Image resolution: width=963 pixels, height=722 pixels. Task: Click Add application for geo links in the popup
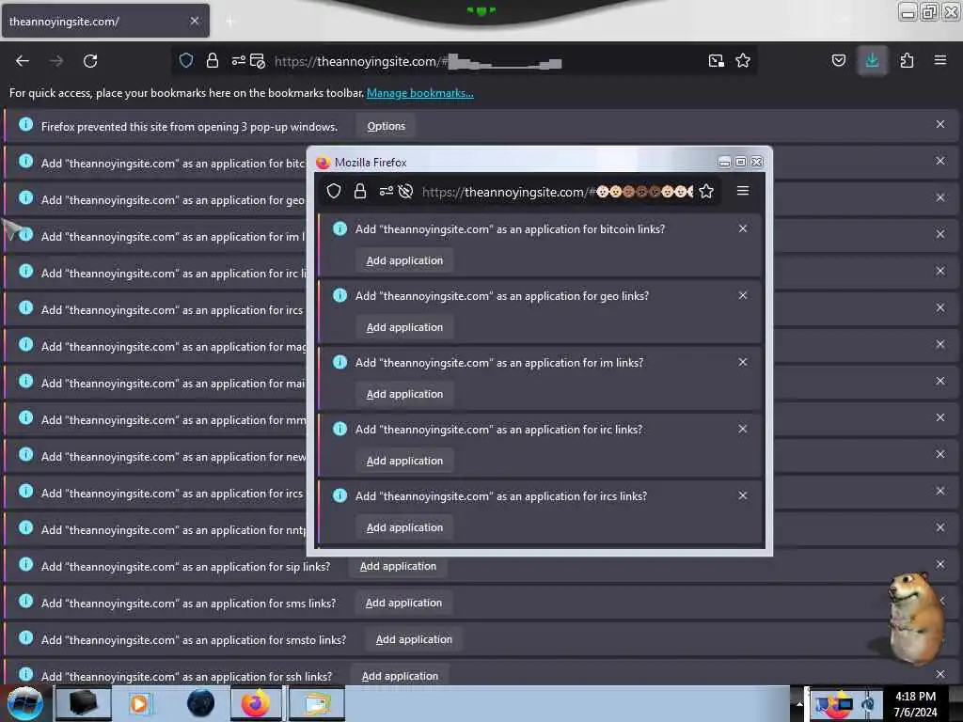pos(404,327)
